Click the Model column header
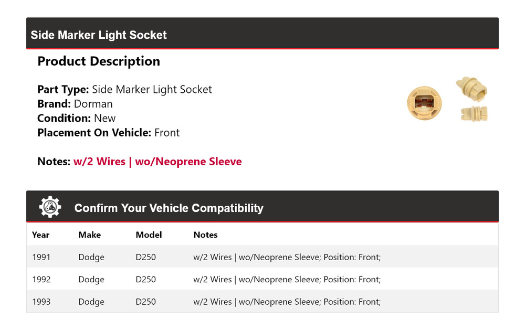 tap(149, 235)
